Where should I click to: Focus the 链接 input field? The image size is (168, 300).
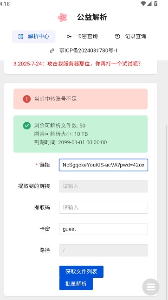pos(103,165)
